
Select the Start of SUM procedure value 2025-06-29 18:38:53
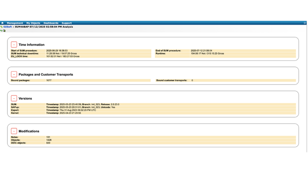click(x=57, y=50)
